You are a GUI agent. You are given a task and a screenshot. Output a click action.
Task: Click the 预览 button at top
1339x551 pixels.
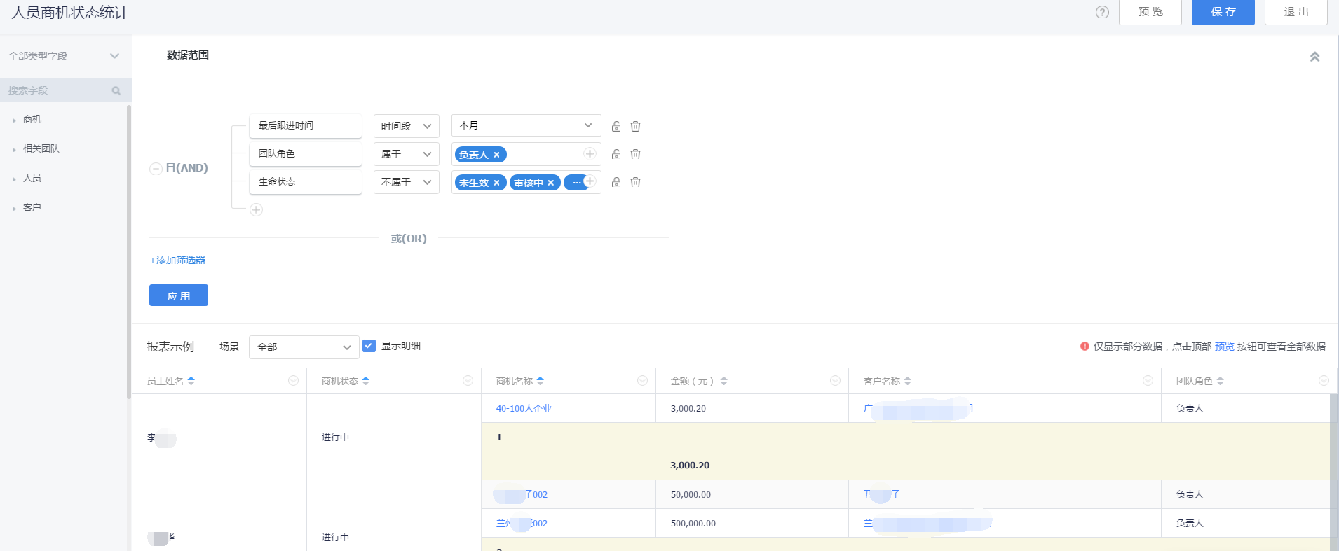tap(1150, 12)
